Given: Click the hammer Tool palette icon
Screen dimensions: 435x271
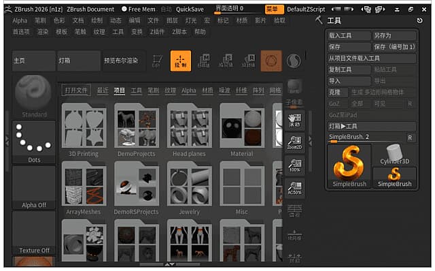Looking at the screenshot, I should coord(319,20).
